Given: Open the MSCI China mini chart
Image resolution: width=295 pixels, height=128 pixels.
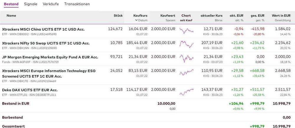Looking at the screenshot, I should [186, 31].
